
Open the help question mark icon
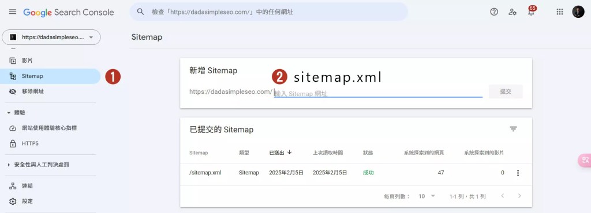(x=494, y=12)
